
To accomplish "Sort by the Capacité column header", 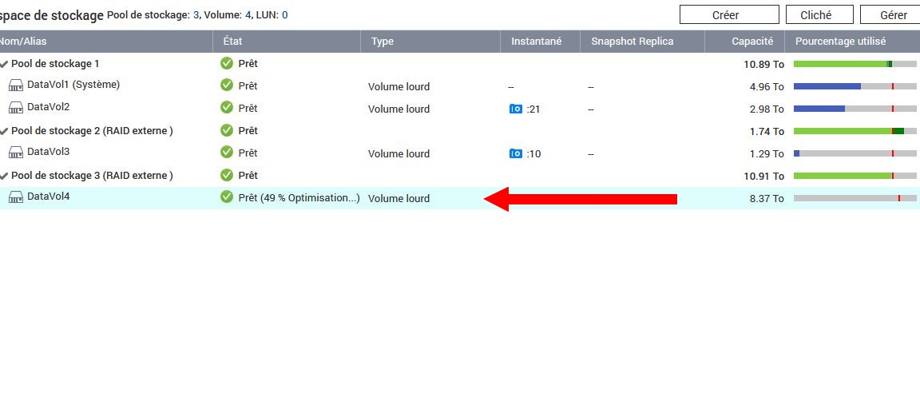I will (x=751, y=42).
